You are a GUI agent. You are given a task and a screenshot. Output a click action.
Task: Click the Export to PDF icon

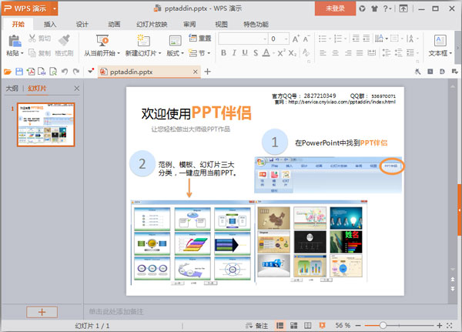pos(30,72)
